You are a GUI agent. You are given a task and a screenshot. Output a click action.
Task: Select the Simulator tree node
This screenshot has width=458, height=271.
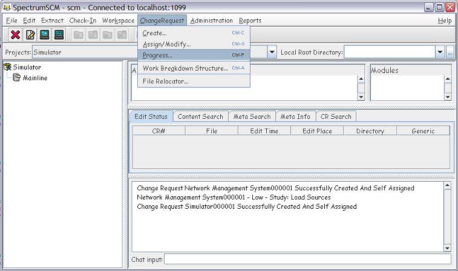[x=27, y=67]
